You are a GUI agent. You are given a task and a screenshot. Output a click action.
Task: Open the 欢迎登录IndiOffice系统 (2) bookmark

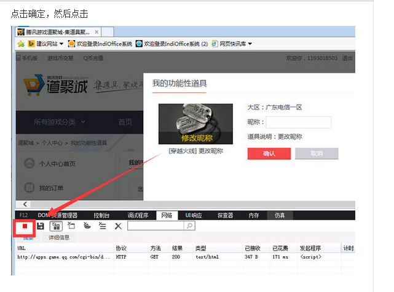coord(171,44)
